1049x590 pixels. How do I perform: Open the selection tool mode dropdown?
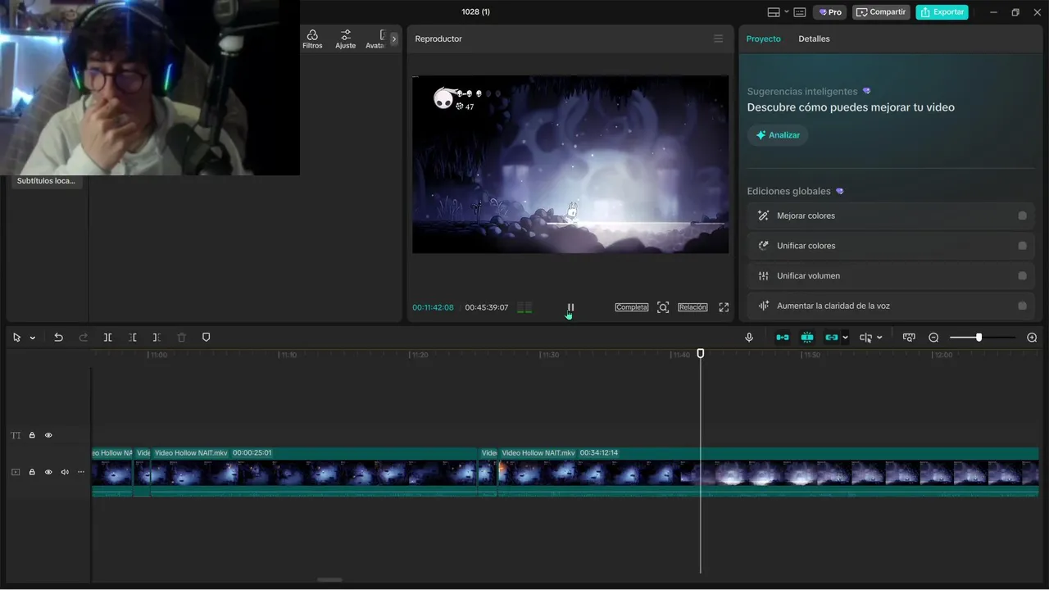33,338
